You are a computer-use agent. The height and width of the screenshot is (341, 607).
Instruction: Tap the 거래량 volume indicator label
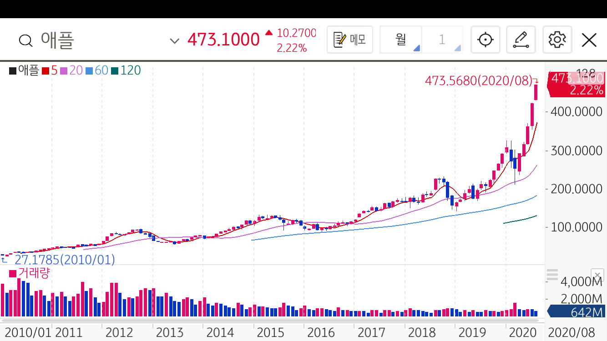coord(29,273)
